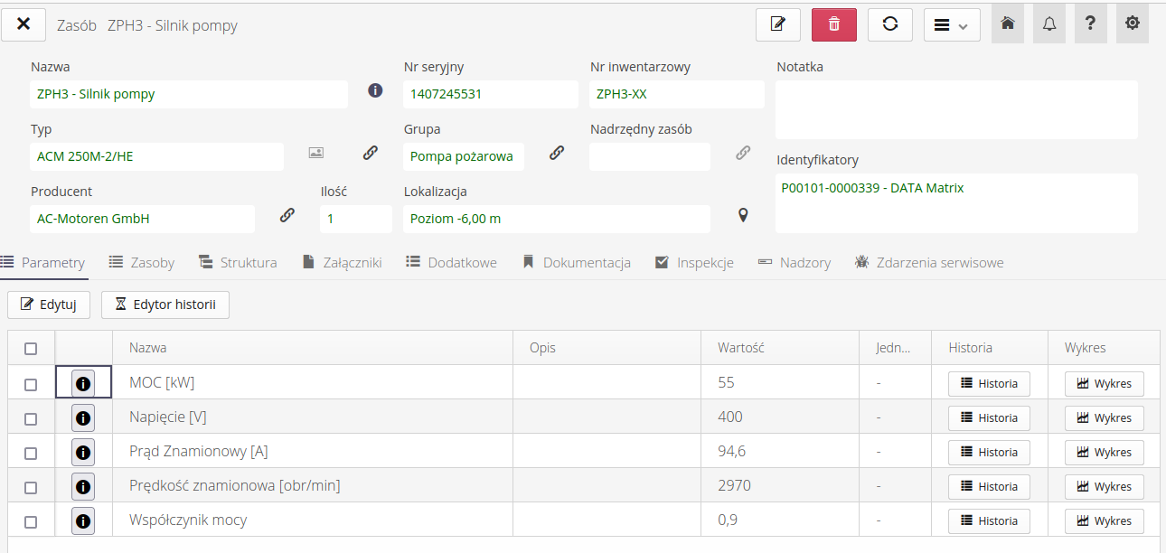Open the home icon in header
This screenshot has height=553, width=1166.
click(x=1007, y=24)
